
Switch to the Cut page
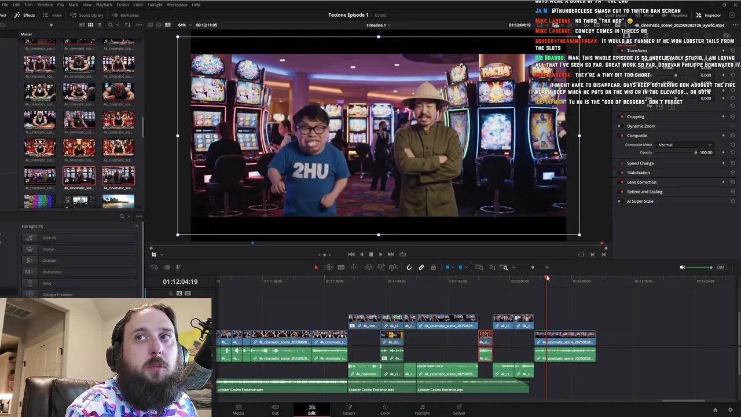(x=275, y=410)
